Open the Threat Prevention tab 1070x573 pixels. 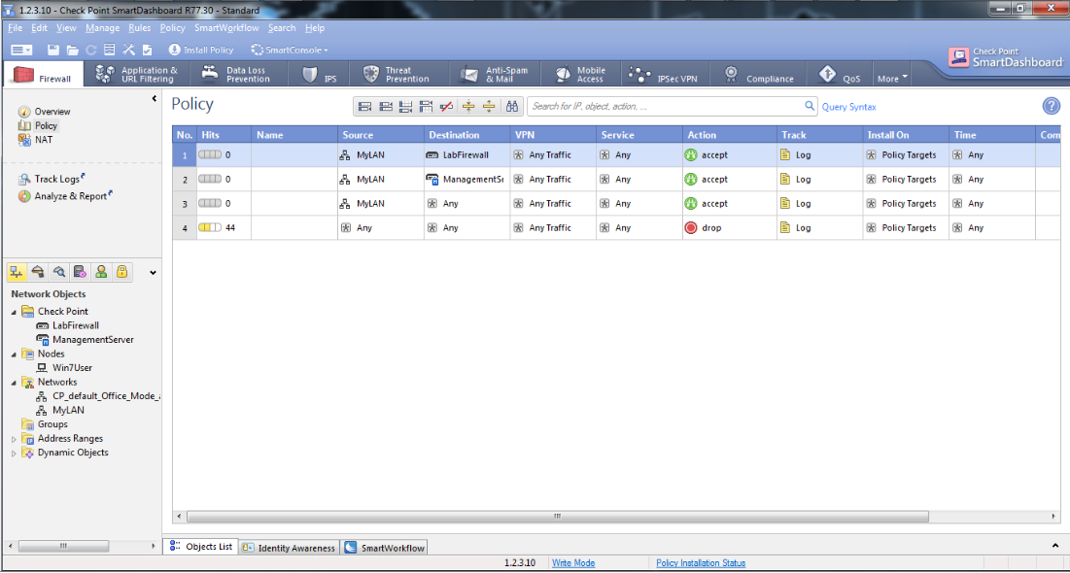398,75
